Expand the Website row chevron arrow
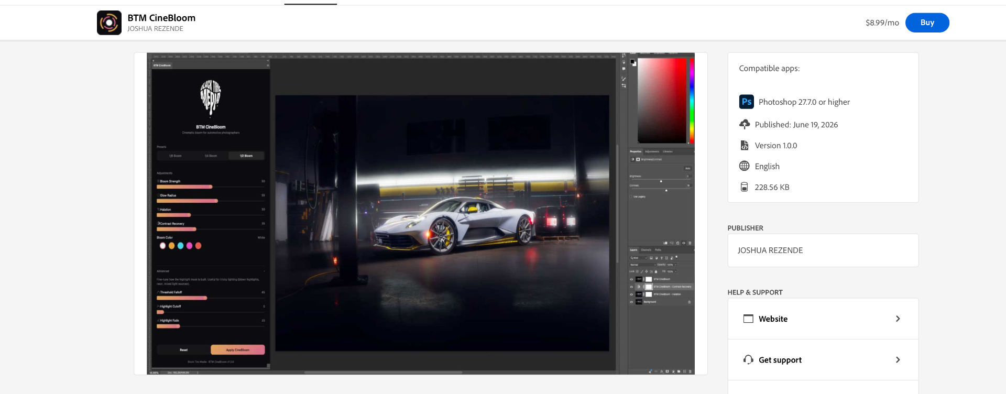 [898, 319]
